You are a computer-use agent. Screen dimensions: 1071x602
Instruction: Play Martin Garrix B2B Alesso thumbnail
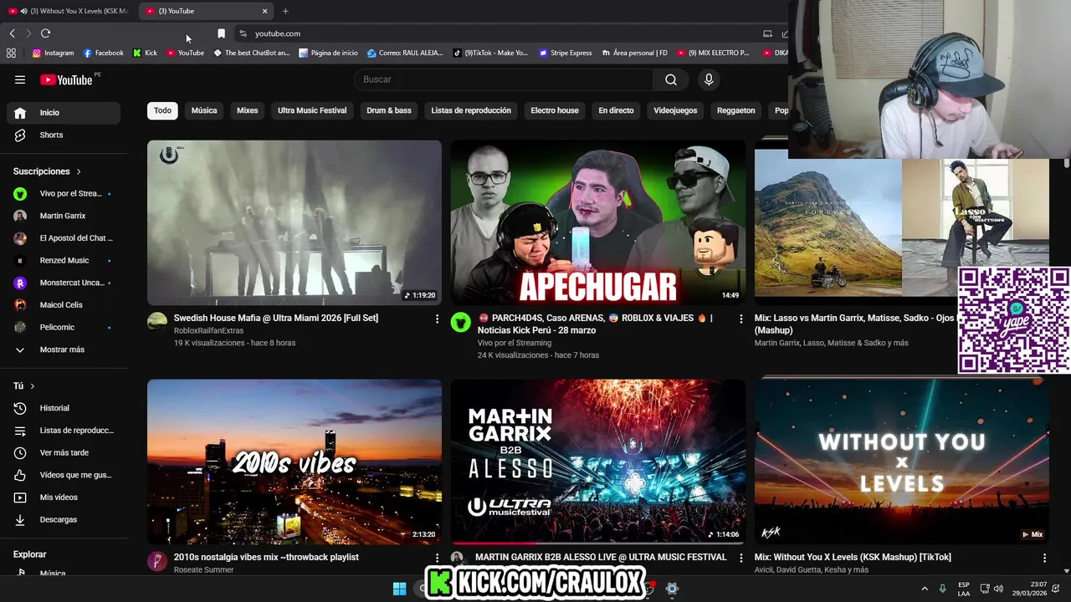[x=598, y=462]
